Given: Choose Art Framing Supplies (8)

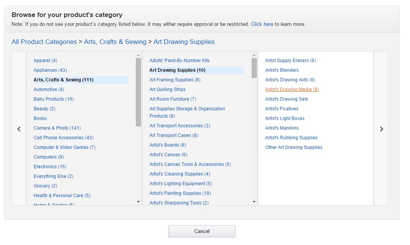Looking at the screenshot, I should (x=175, y=80).
